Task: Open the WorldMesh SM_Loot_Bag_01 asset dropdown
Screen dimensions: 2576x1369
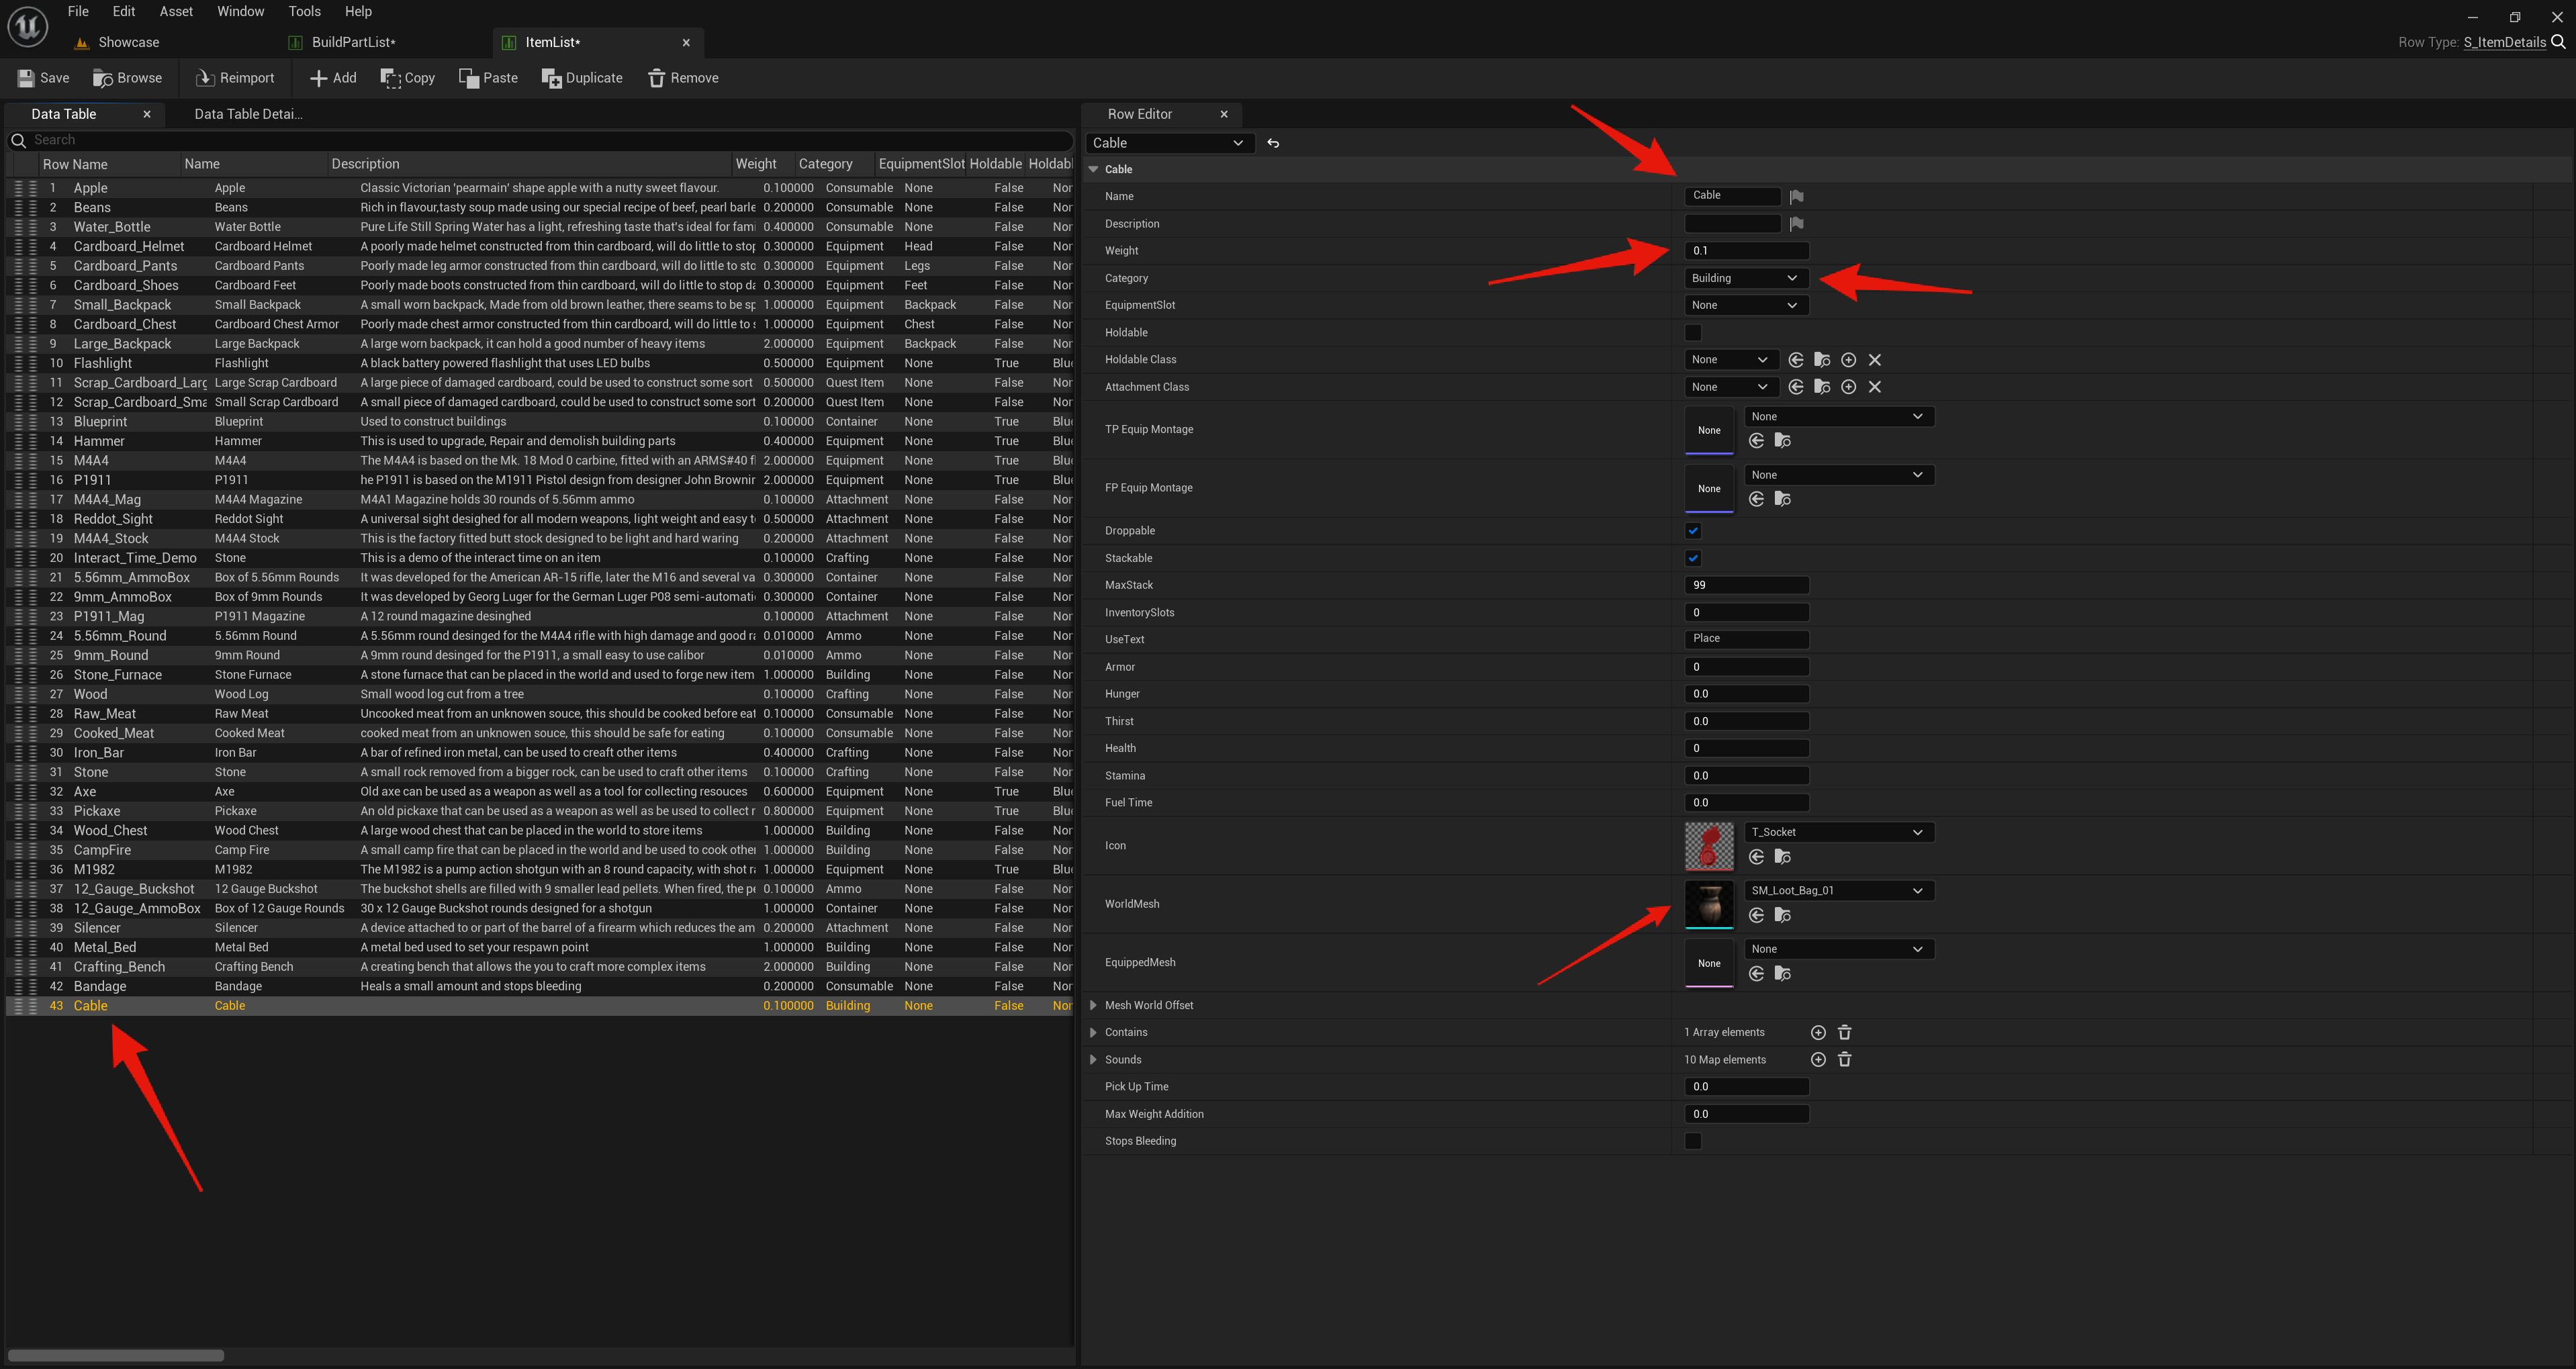Action: tap(1838, 890)
